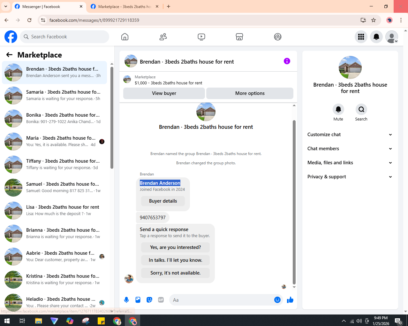
Task: Switch to Messenger | Facebook tab
Action: [49, 6]
